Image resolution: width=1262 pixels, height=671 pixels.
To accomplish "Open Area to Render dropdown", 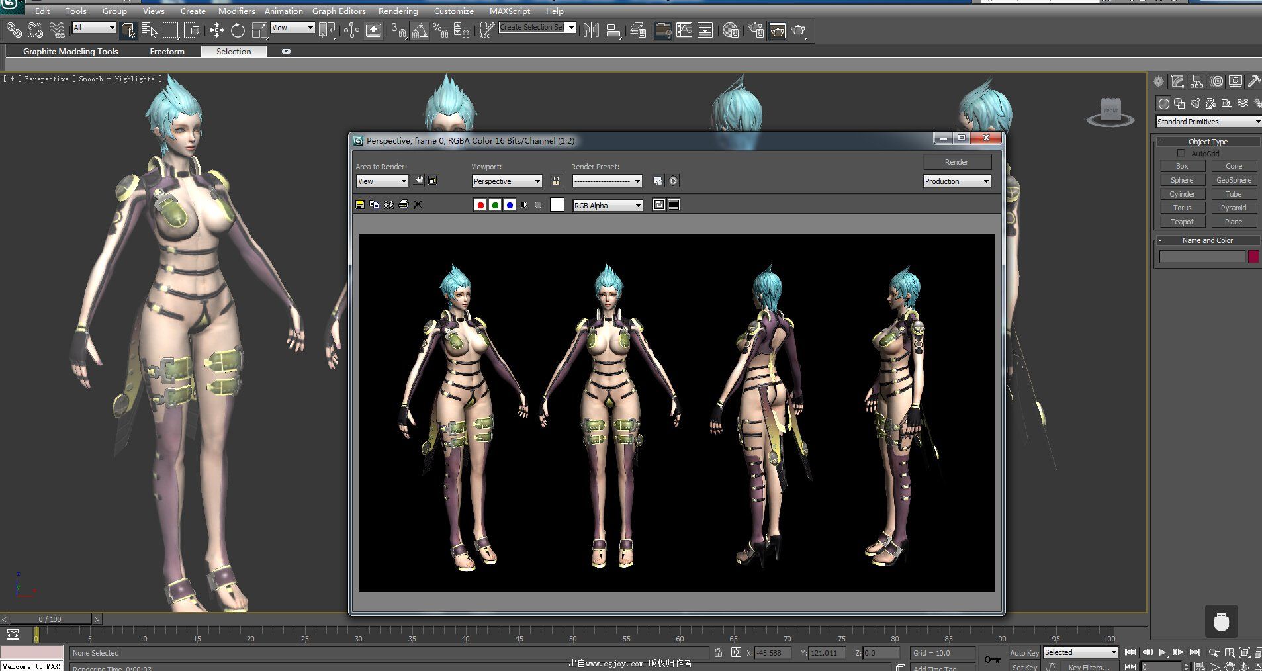I will coord(383,181).
